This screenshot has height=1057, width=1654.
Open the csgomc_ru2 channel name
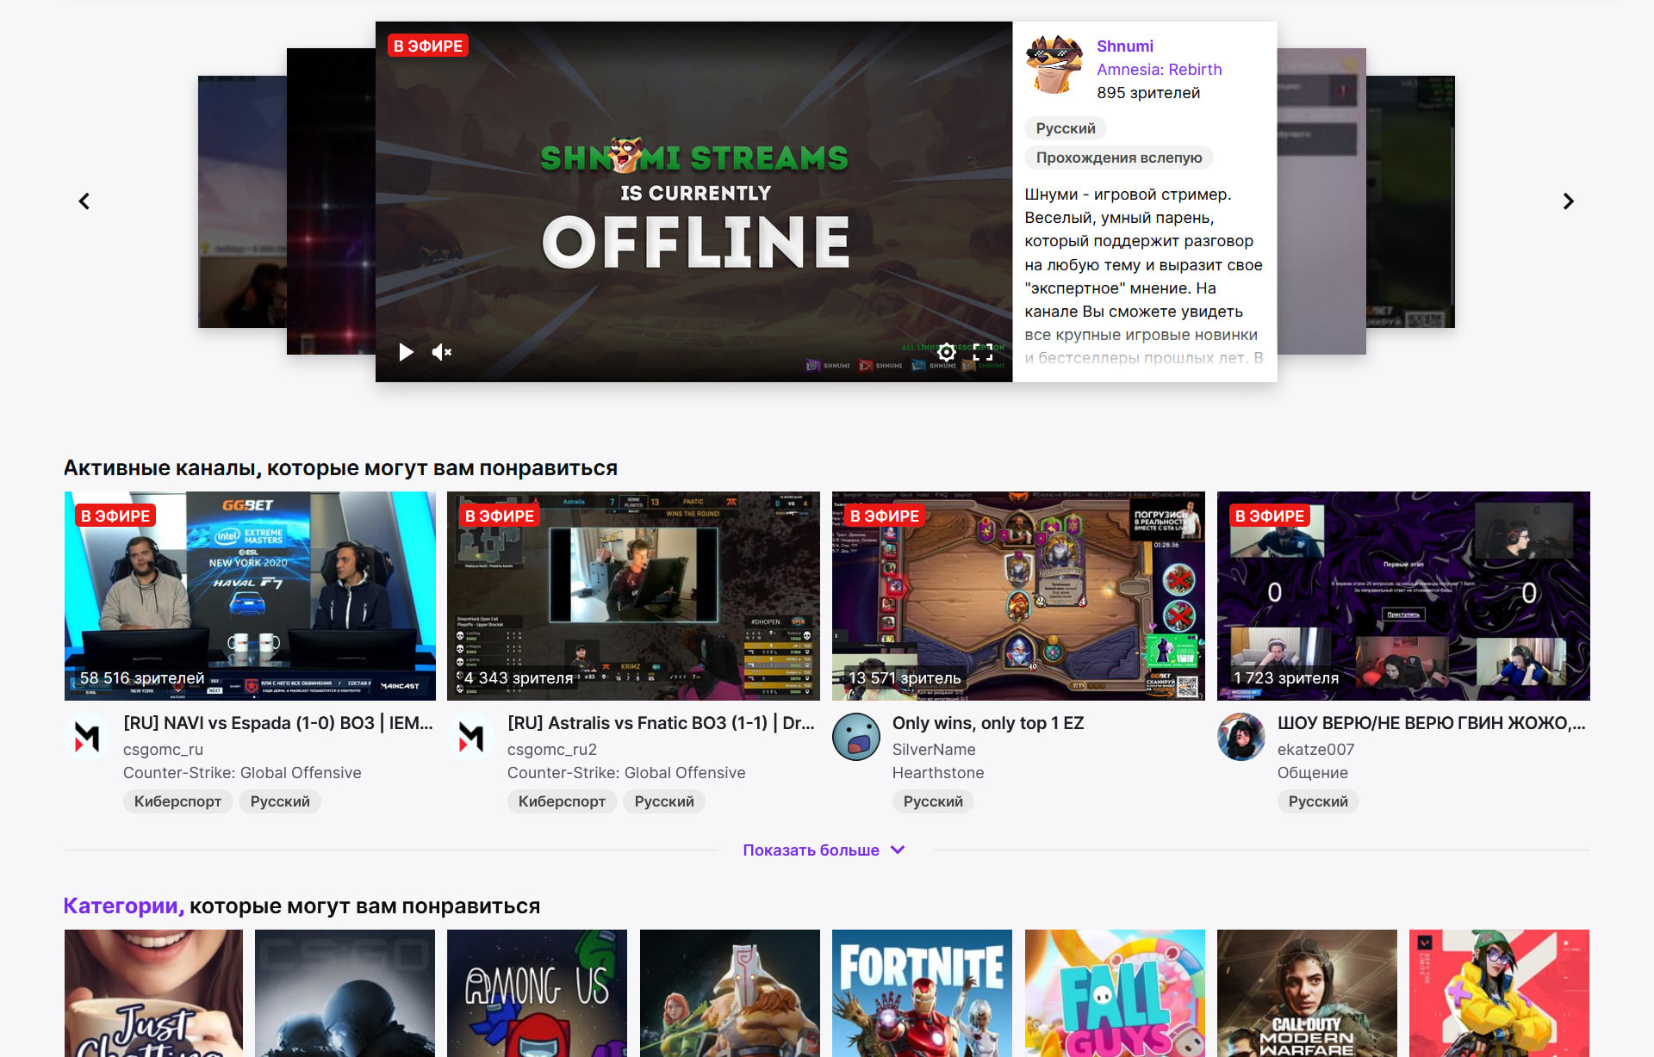click(552, 750)
